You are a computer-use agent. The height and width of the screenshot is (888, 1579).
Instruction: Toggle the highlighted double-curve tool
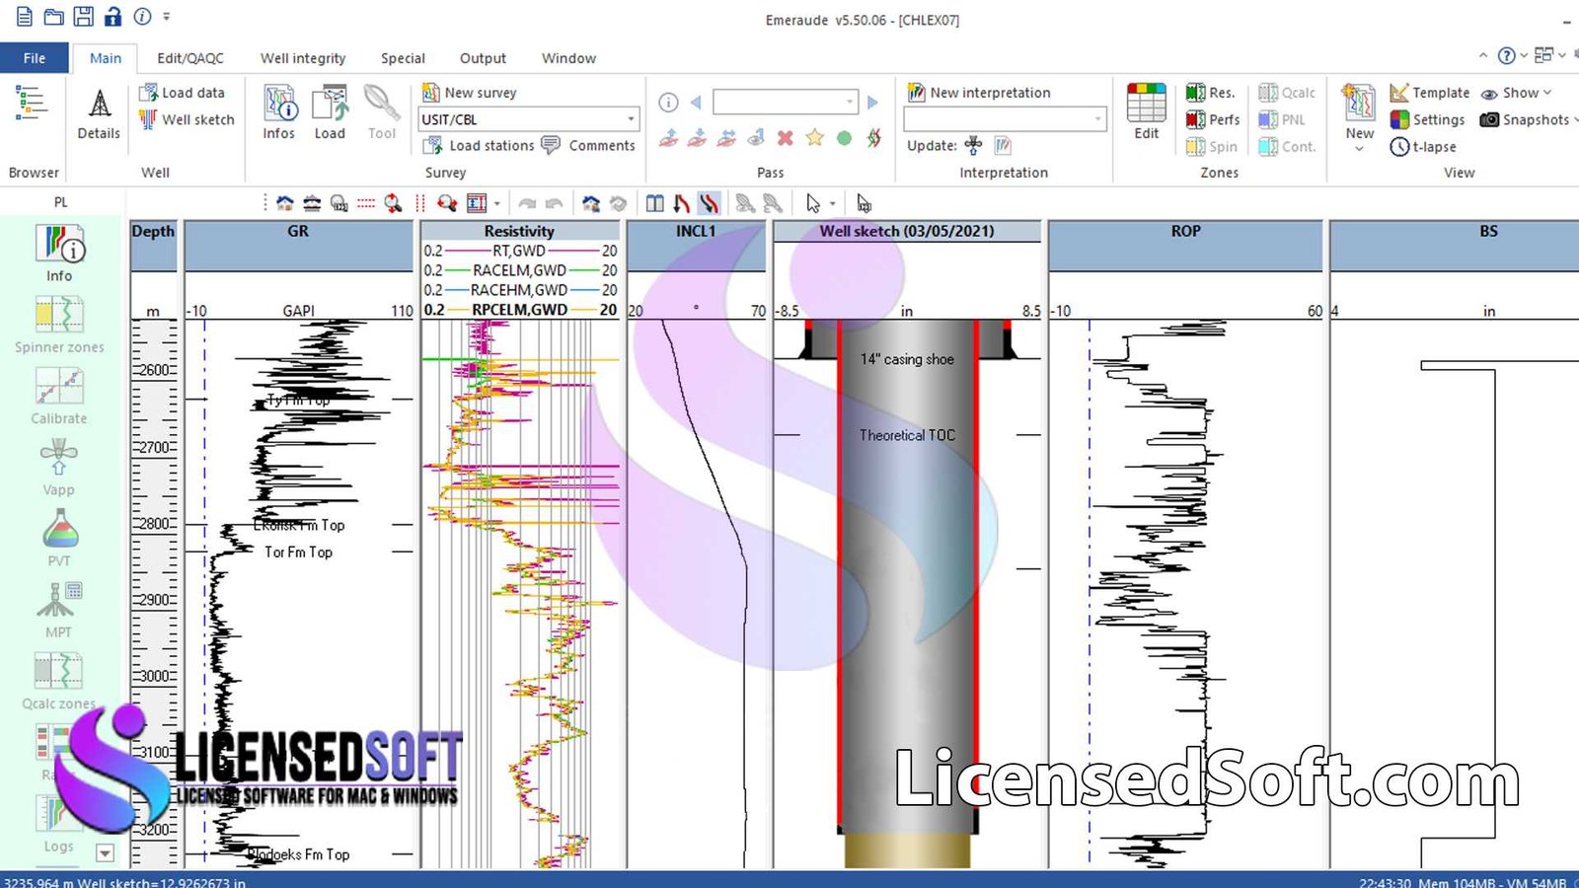pyautogui.click(x=709, y=203)
